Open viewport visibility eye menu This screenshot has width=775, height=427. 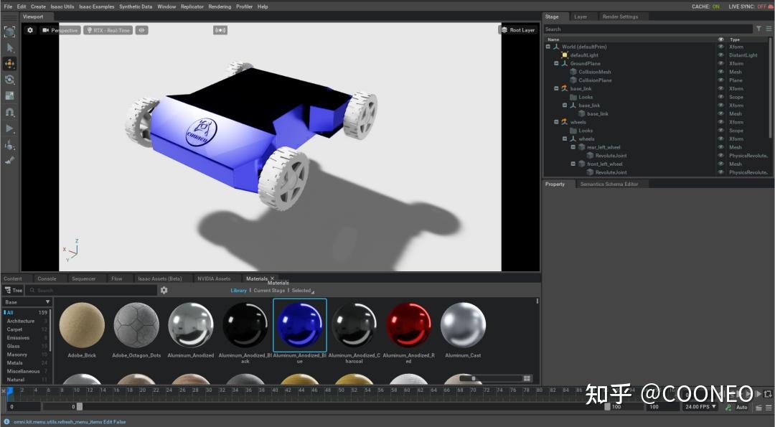pos(142,30)
